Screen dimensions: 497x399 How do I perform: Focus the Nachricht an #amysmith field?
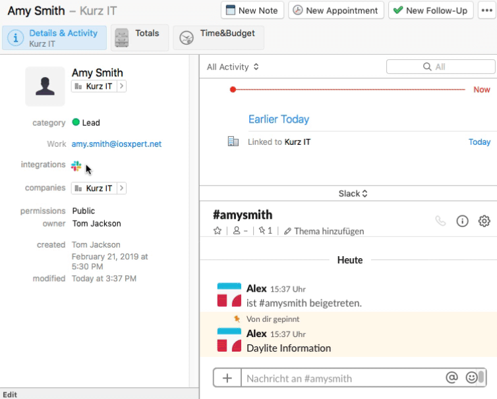click(342, 378)
